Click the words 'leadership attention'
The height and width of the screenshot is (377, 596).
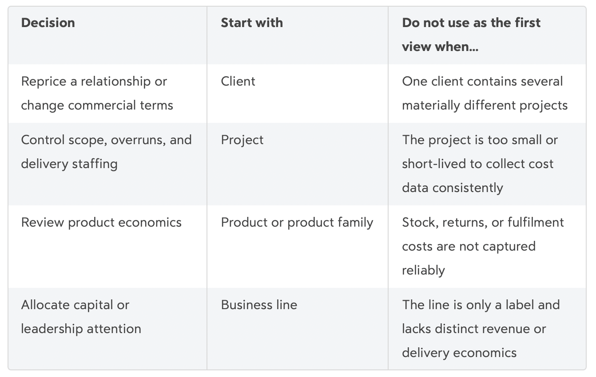click(x=81, y=329)
